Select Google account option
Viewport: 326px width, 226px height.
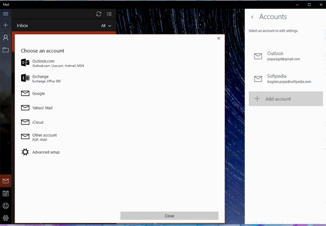pos(33,93)
